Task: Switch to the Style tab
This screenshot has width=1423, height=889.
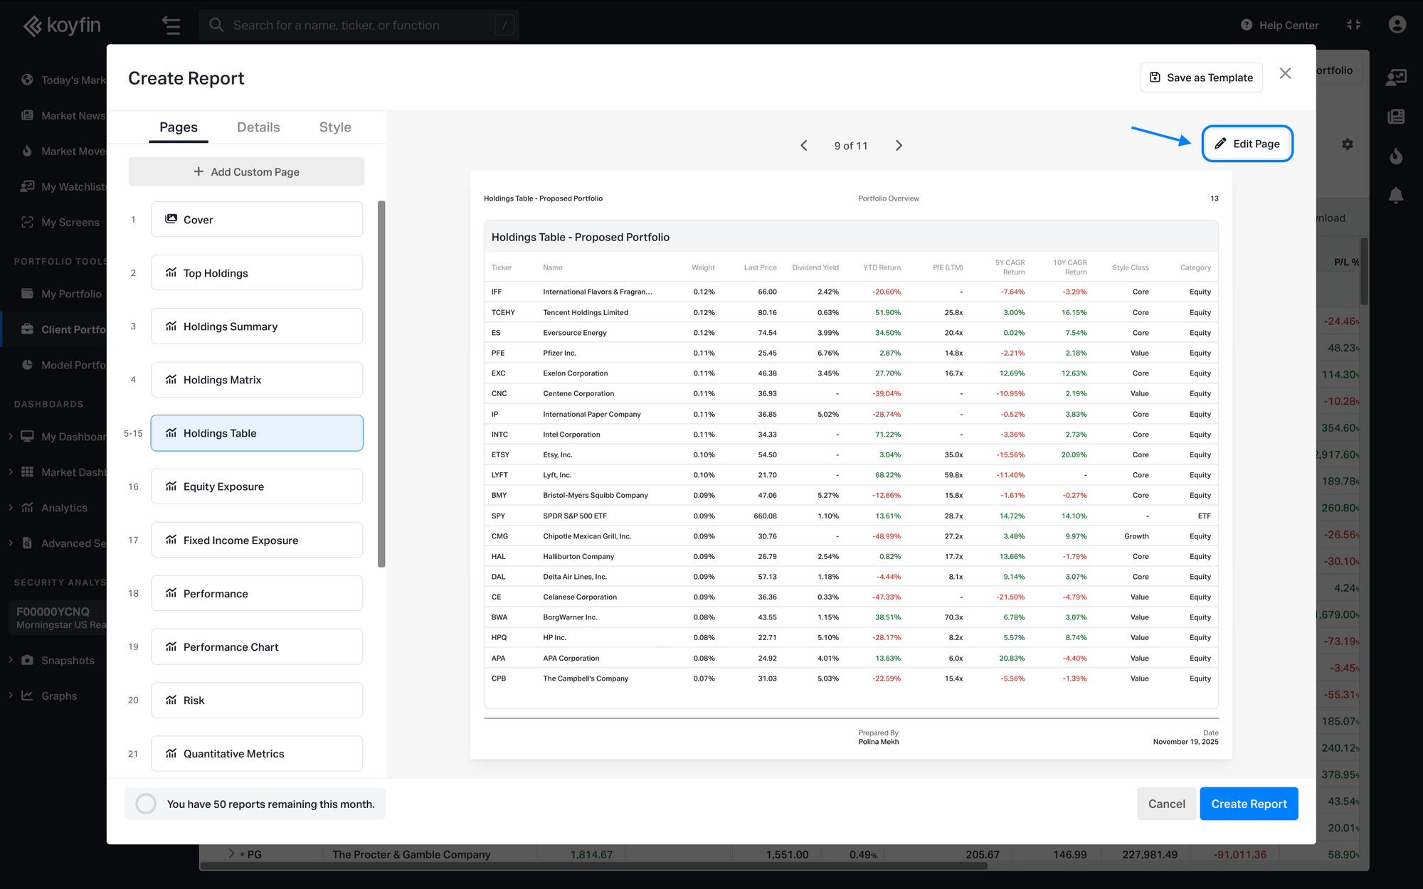Action: [335, 127]
